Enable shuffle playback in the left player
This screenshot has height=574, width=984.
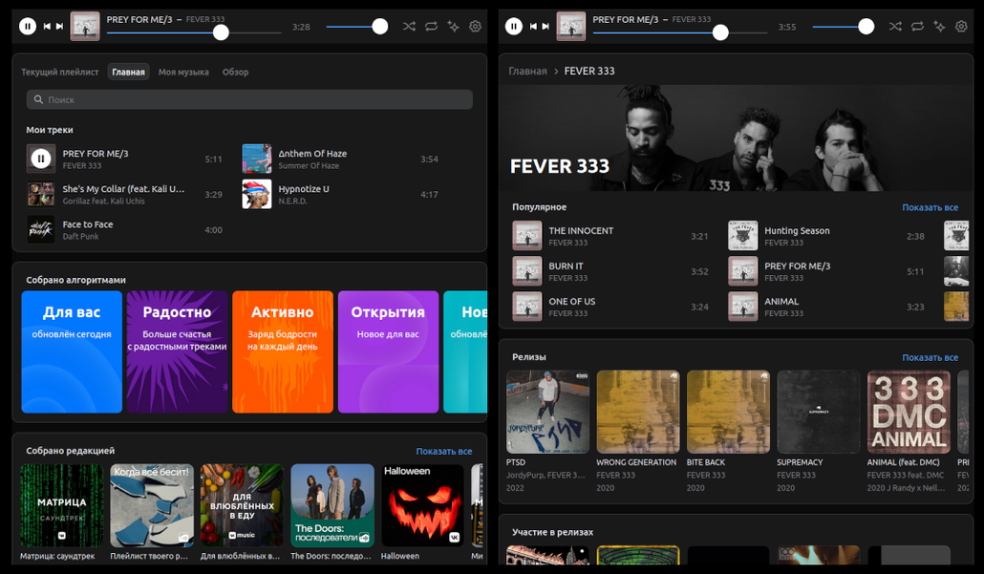[411, 26]
